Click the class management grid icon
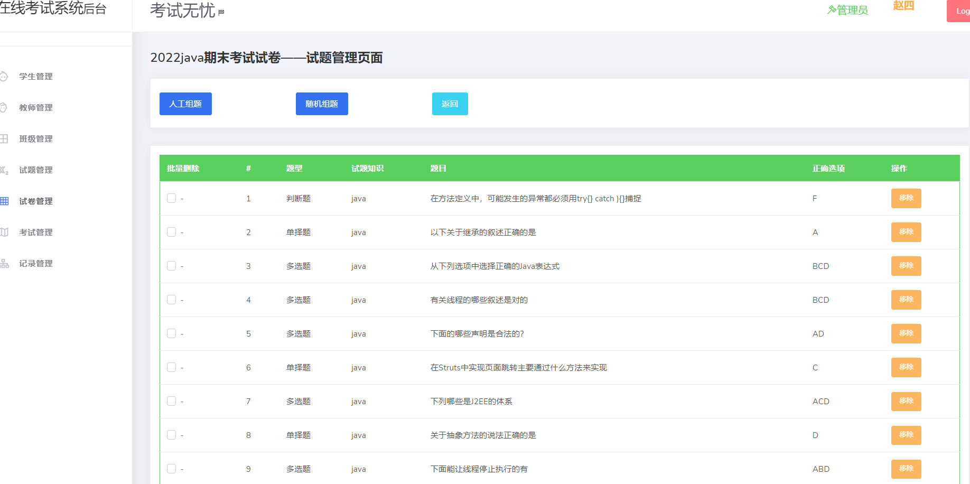Screen dimensions: 970x484 click(4, 139)
